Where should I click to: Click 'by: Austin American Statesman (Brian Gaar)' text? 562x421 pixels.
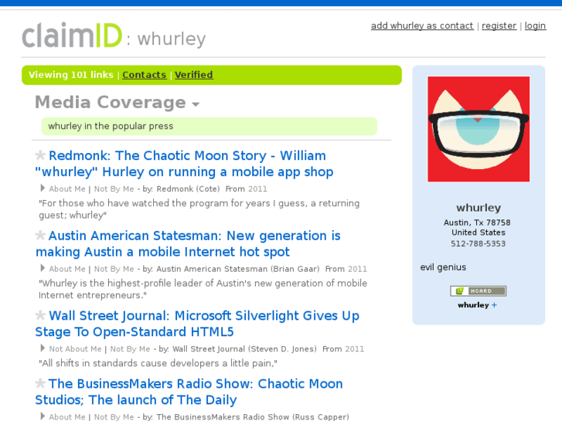click(x=231, y=269)
